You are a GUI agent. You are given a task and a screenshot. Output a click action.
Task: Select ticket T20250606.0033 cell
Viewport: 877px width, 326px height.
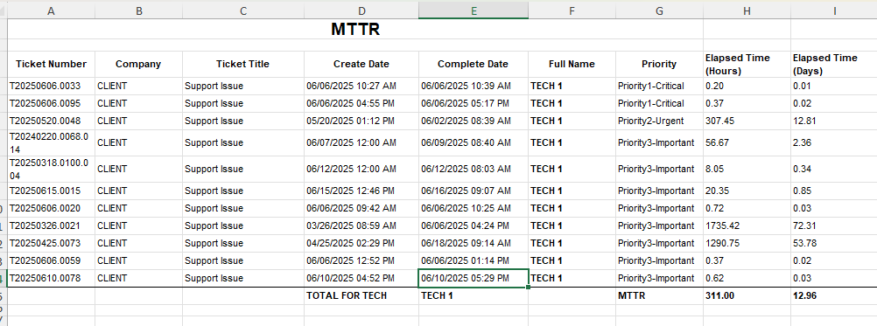pyautogui.click(x=51, y=86)
